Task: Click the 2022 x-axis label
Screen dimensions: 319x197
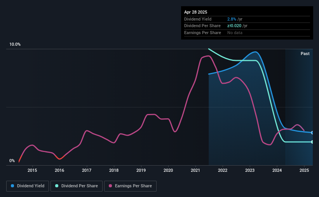Action: (223, 170)
